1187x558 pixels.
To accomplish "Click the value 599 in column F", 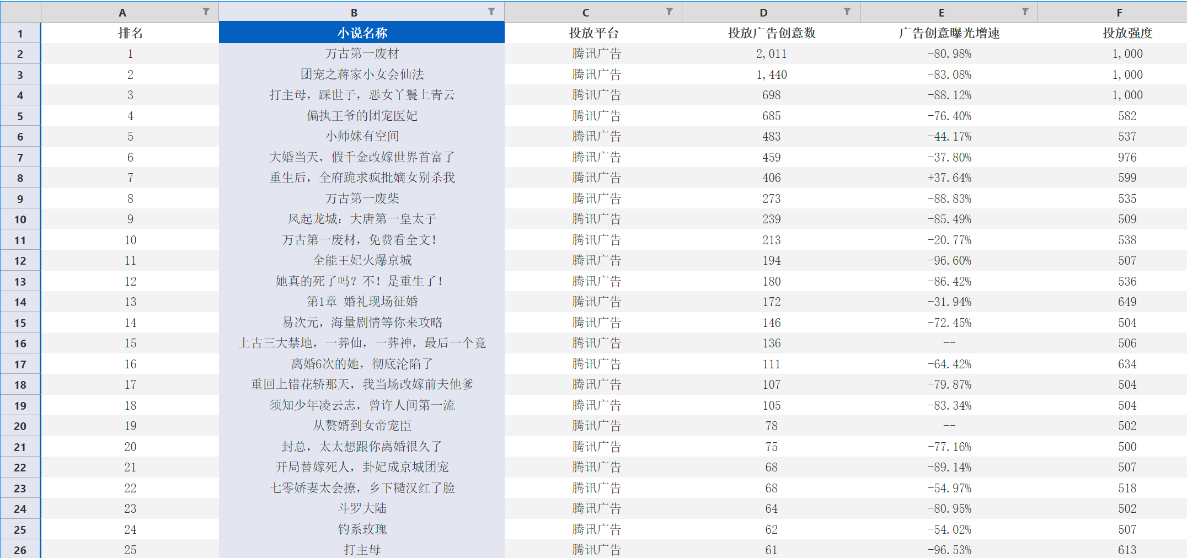I will click(1127, 178).
